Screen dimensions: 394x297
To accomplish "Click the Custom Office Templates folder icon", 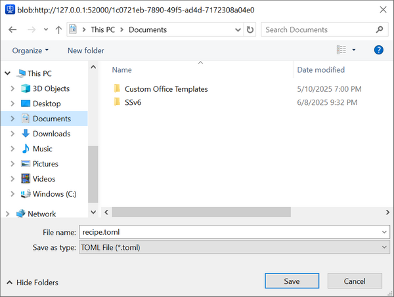I will pyautogui.click(x=117, y=89).
